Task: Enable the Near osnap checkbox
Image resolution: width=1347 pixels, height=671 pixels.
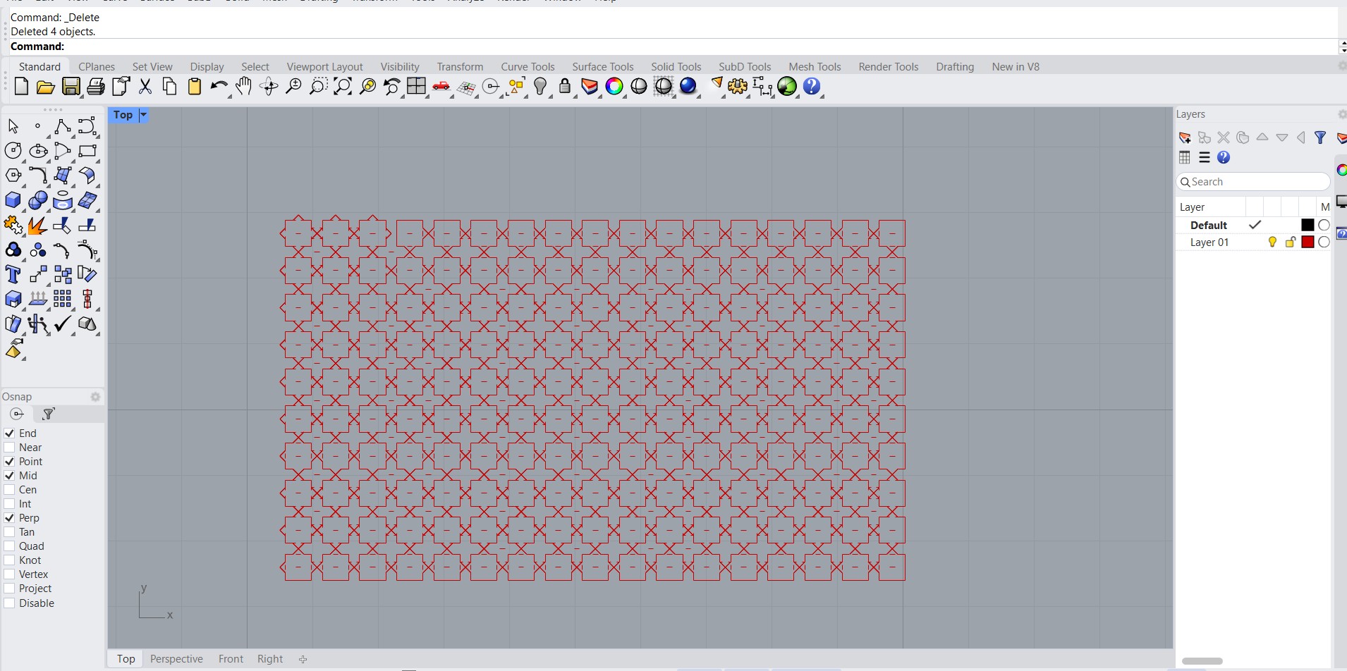Action: (x=10, y=448)
